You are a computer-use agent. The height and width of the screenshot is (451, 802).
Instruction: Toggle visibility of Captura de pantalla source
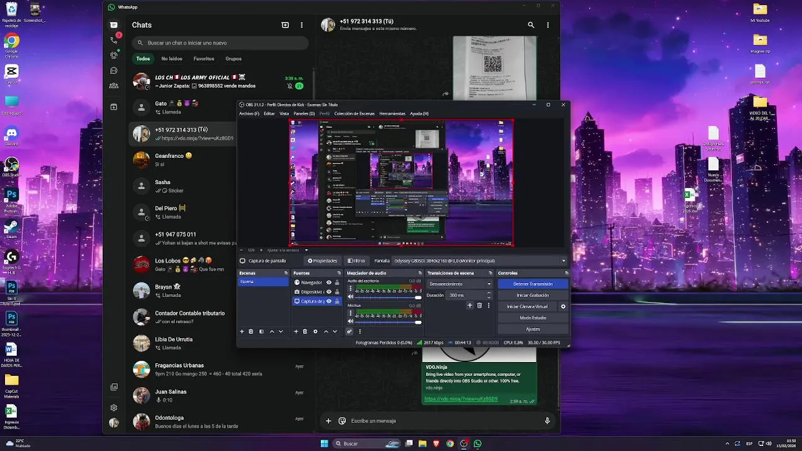(x=329, y=301)
